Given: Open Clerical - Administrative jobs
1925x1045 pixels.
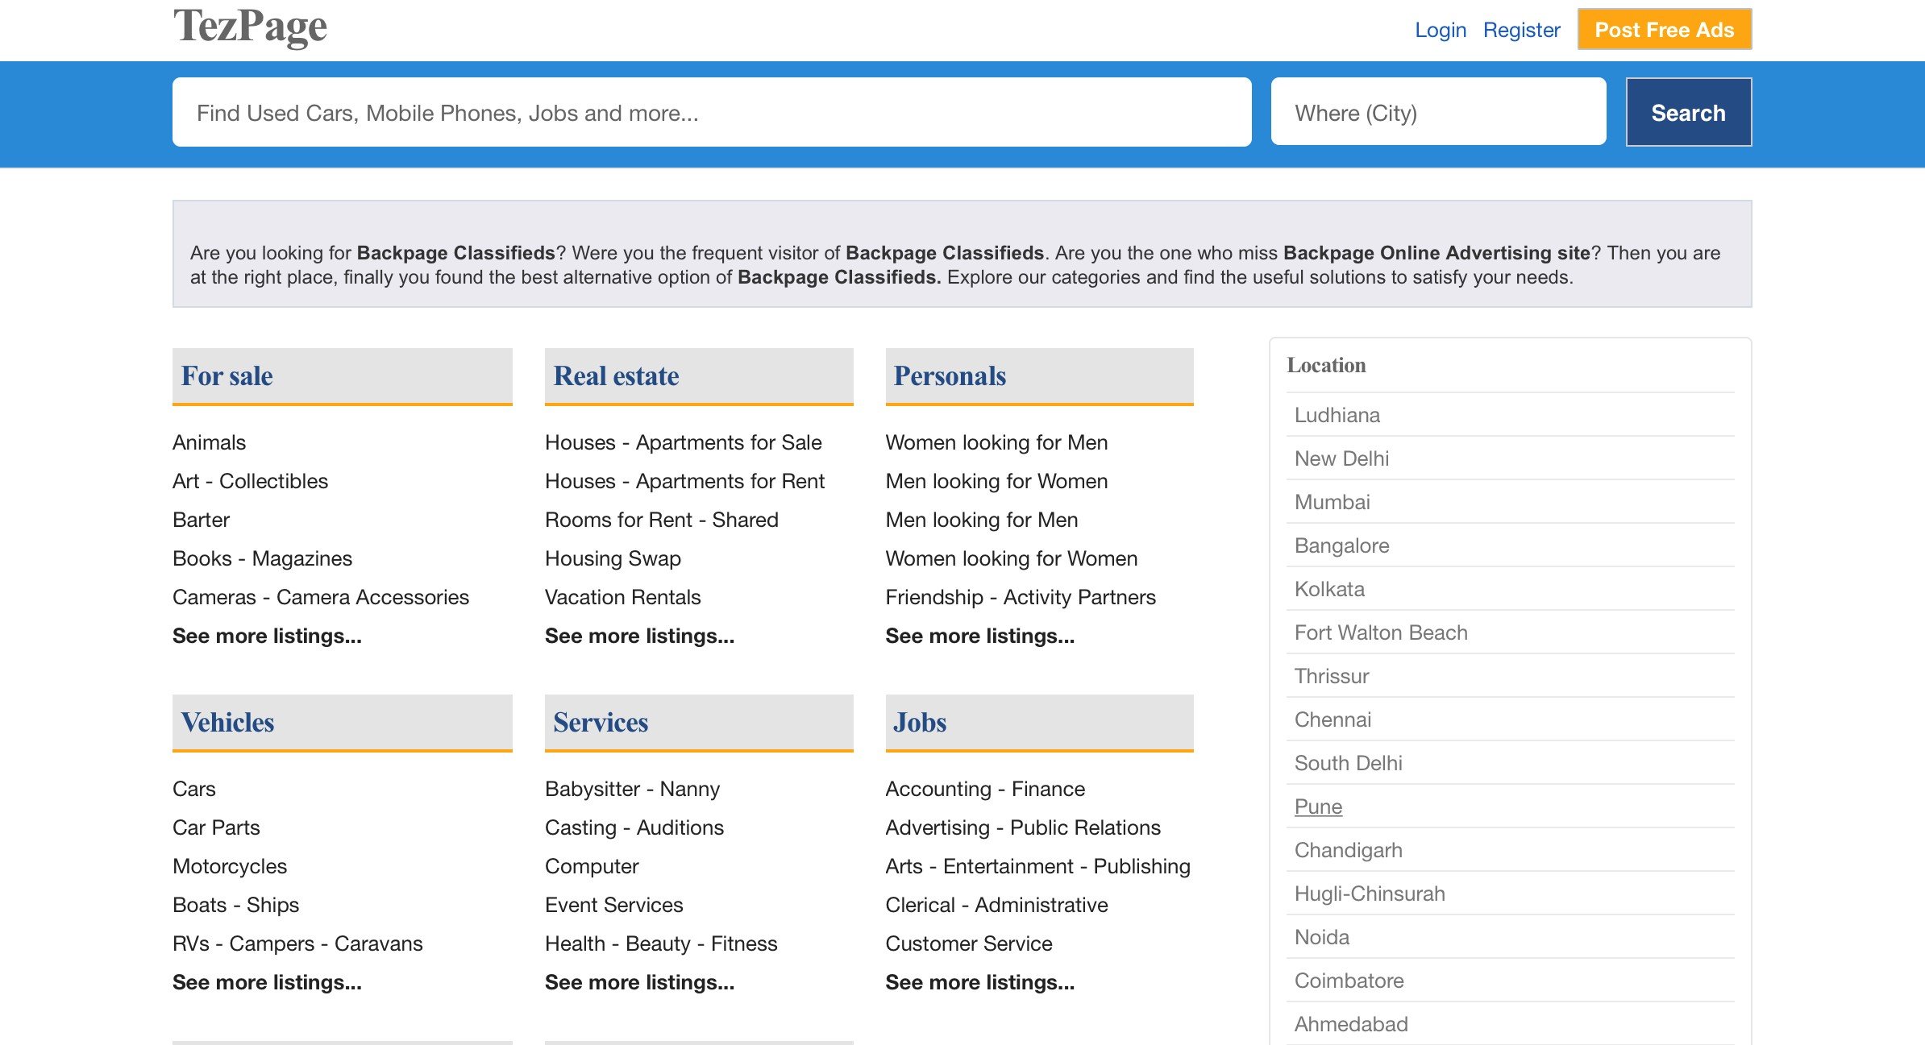Looking at the screenshot, I should click(996, 904).
